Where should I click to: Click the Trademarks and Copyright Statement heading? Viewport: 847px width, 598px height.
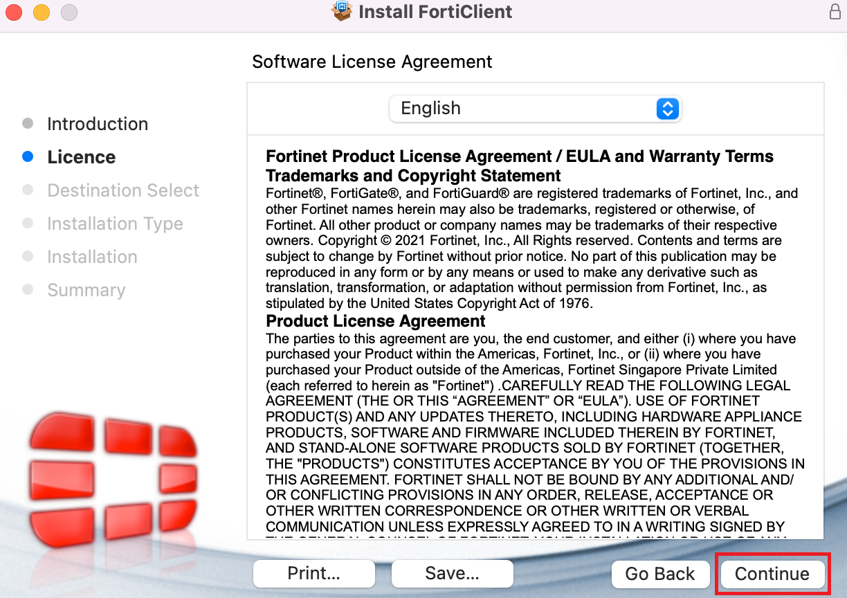(413, 176)
